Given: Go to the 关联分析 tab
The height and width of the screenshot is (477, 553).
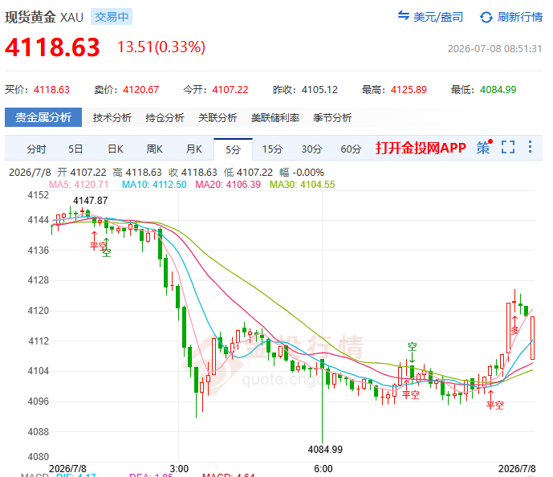Looking at the screenshot, I should tap(218, 117).
